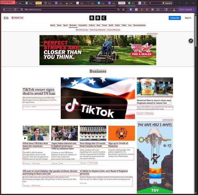198x195 pixels.
Task: Reload the page with browser refresh icon
Action: point(15,10)
